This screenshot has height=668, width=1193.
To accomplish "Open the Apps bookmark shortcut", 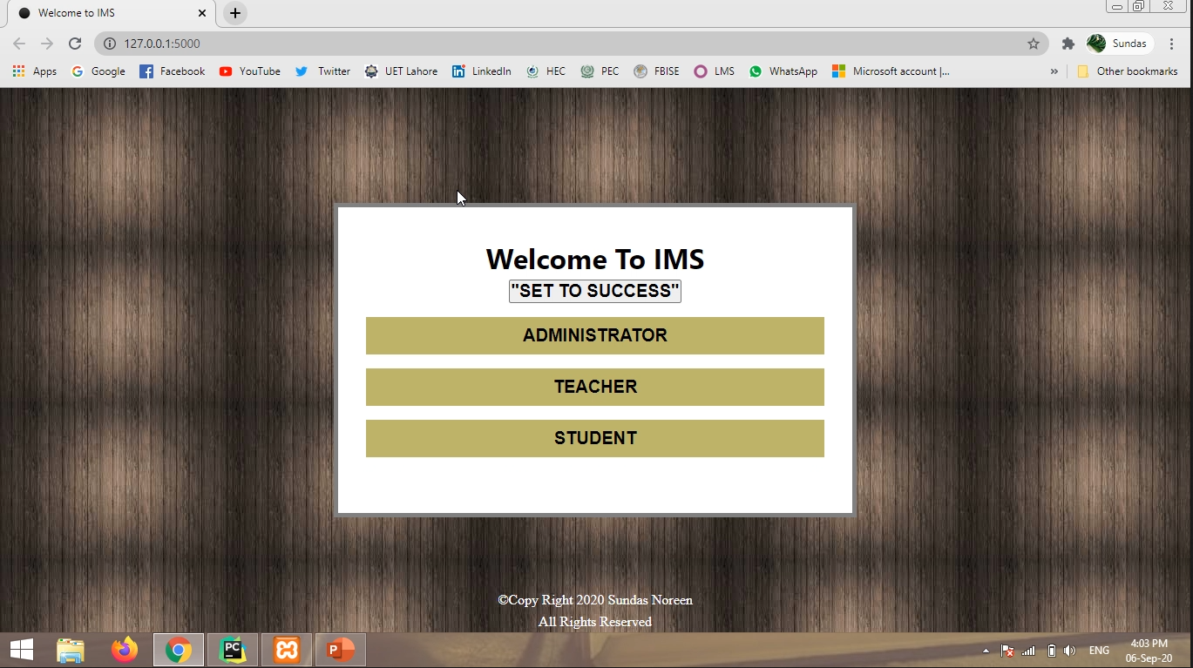I will [35, 71].
